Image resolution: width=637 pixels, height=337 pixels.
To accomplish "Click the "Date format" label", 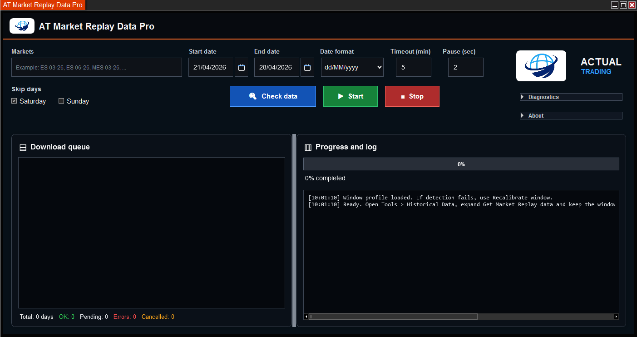I will pyautogui.click(x=337, y=51).
